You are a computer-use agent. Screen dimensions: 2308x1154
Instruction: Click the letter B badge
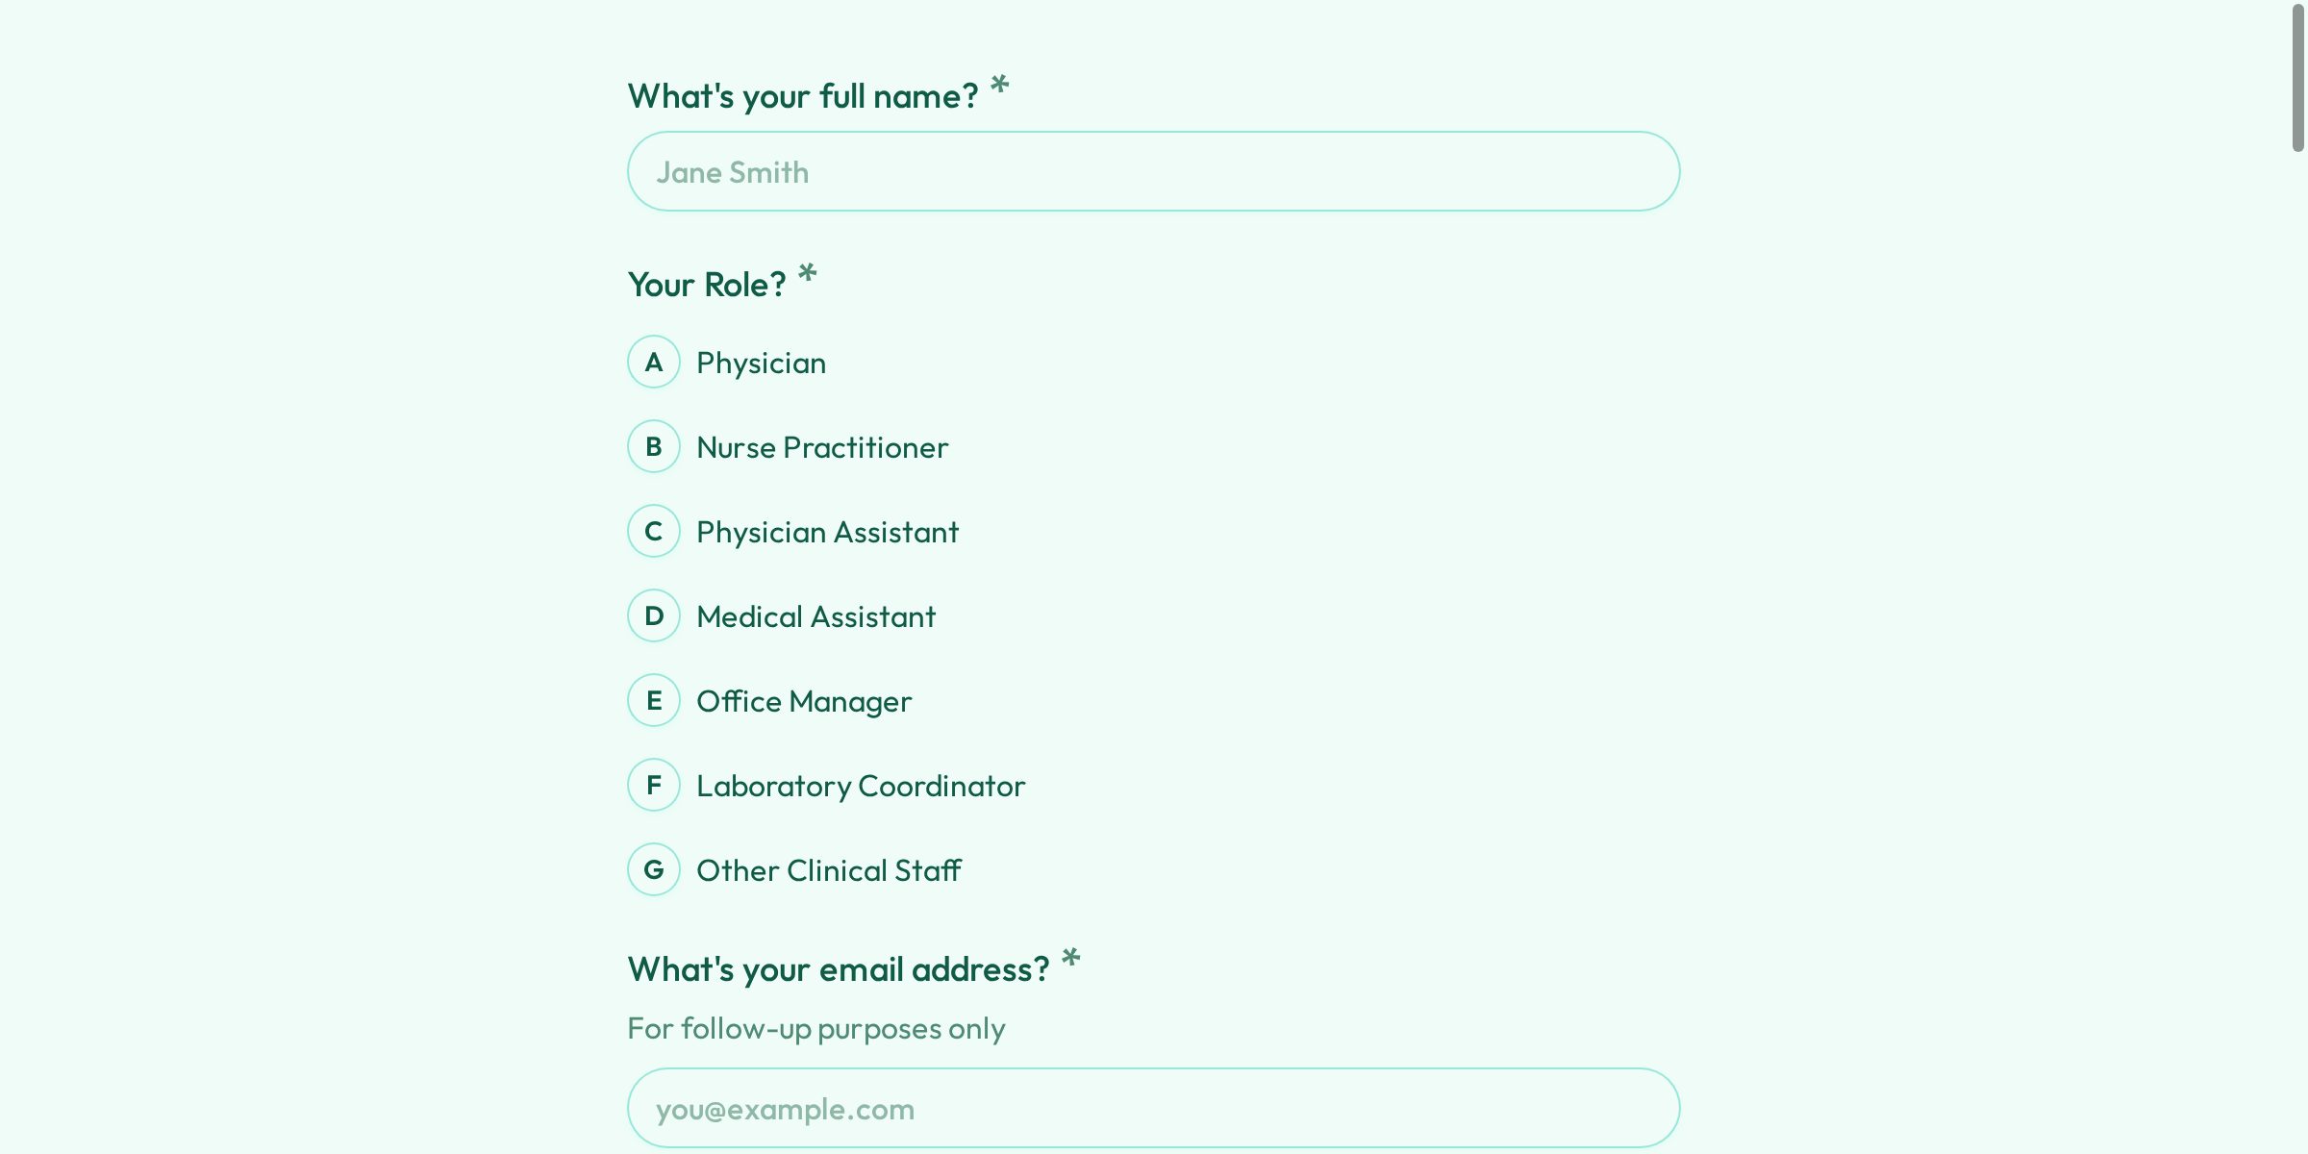click(x=654, y=447)
